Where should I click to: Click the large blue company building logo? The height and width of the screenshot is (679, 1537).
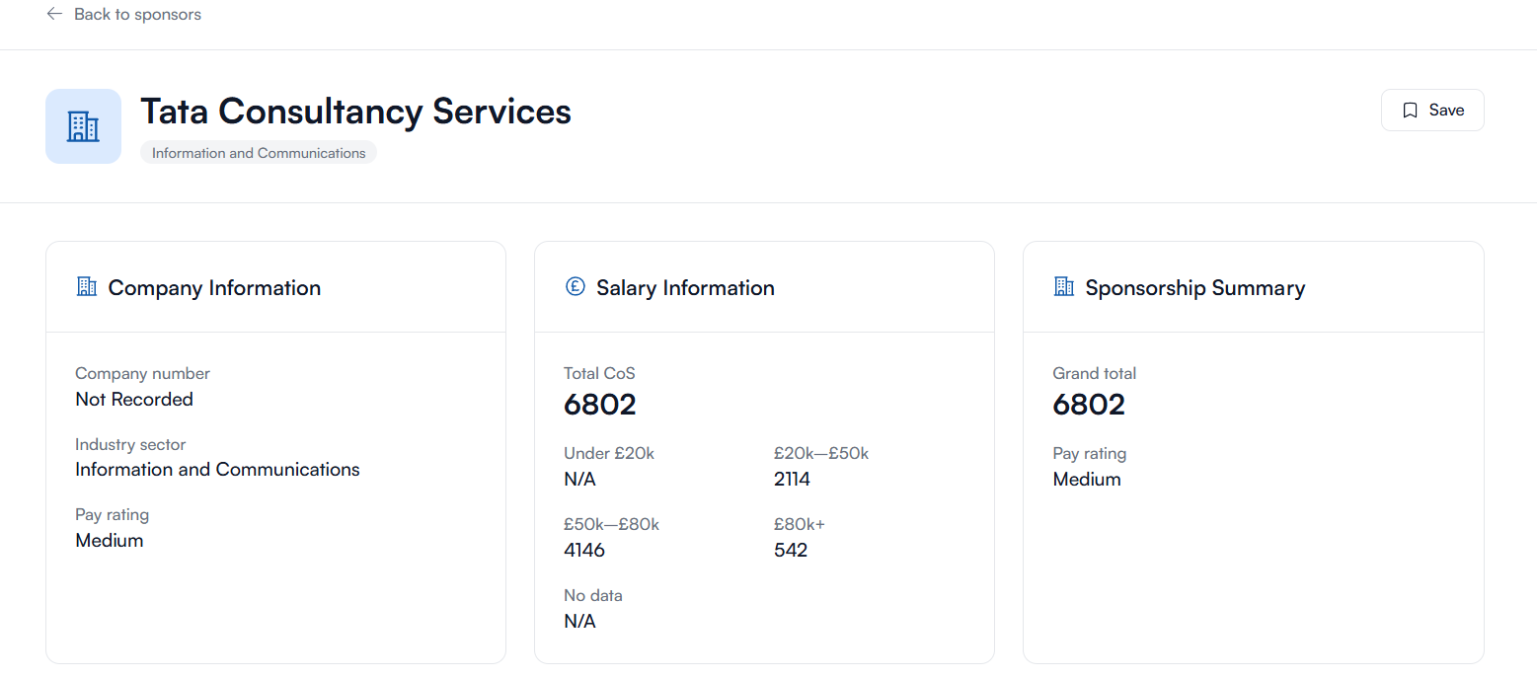(83, 126)
